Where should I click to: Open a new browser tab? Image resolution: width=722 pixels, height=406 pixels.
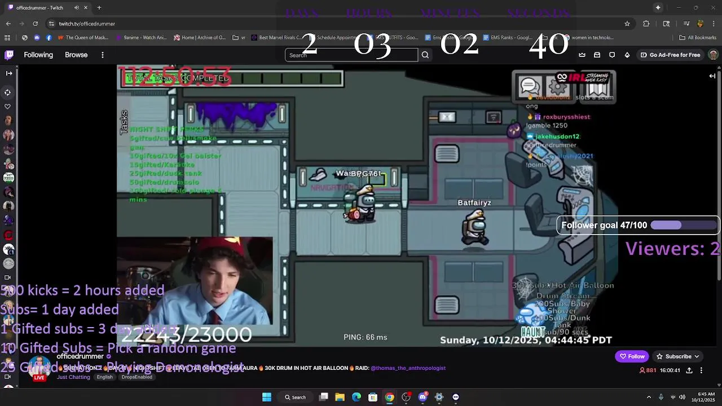tap(99, 8)
